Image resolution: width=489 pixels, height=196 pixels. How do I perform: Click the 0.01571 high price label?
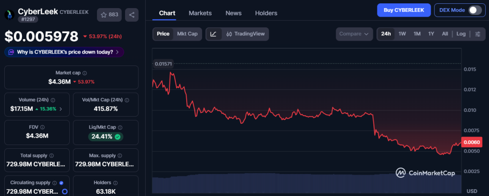click(x=163, y=64)
